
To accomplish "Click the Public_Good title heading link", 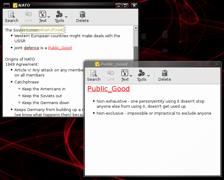I will [x=109, y=89].
